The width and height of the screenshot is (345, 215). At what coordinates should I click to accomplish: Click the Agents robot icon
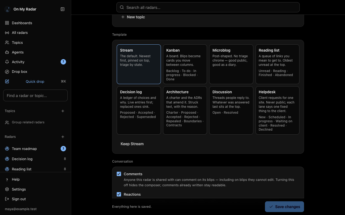coord(7,52)
